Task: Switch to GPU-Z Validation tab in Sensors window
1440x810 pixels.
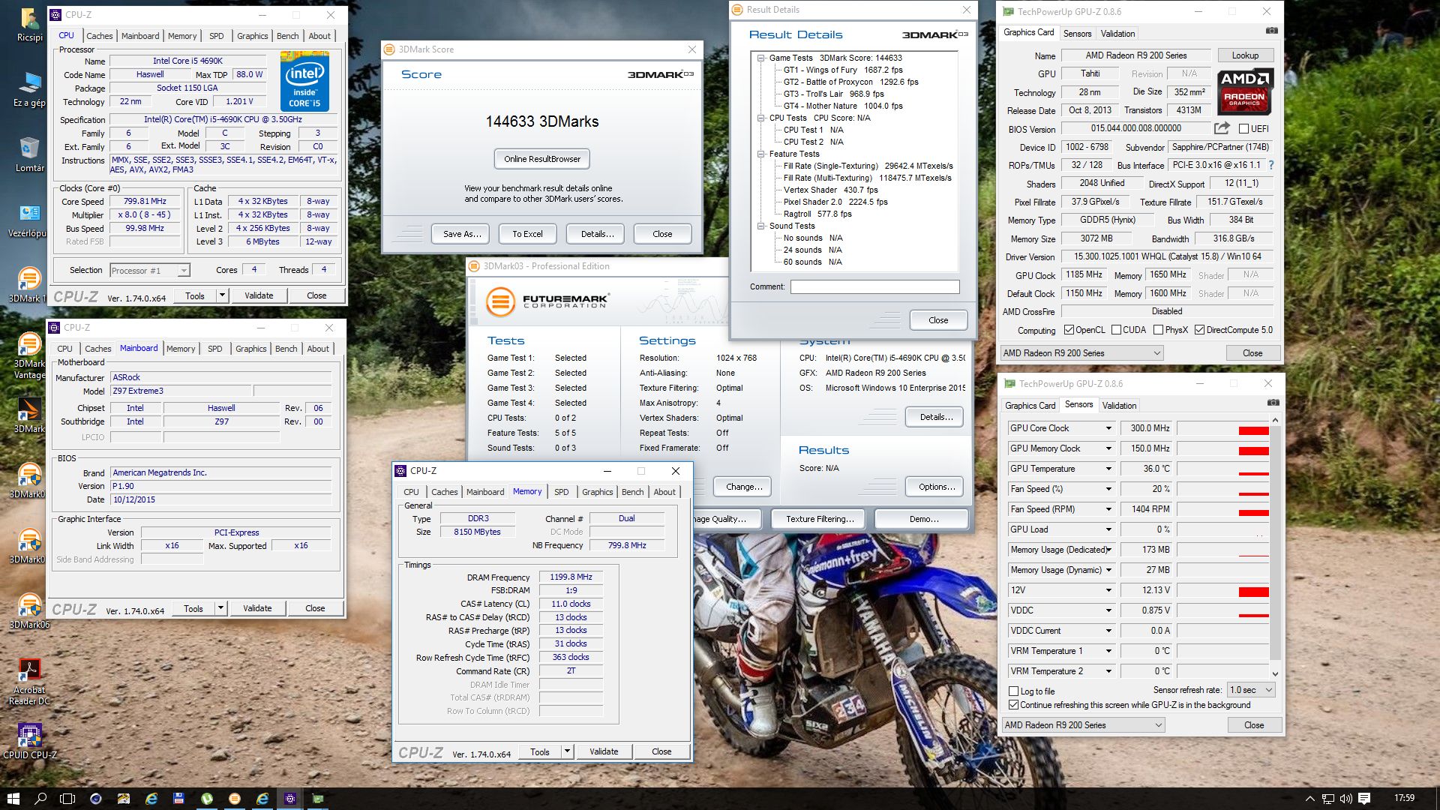Action: tap(1119, 406)
